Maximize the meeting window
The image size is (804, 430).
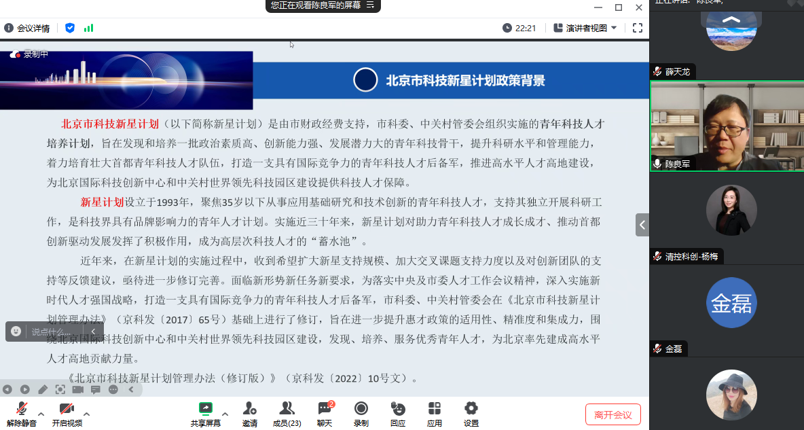[619, 7]
